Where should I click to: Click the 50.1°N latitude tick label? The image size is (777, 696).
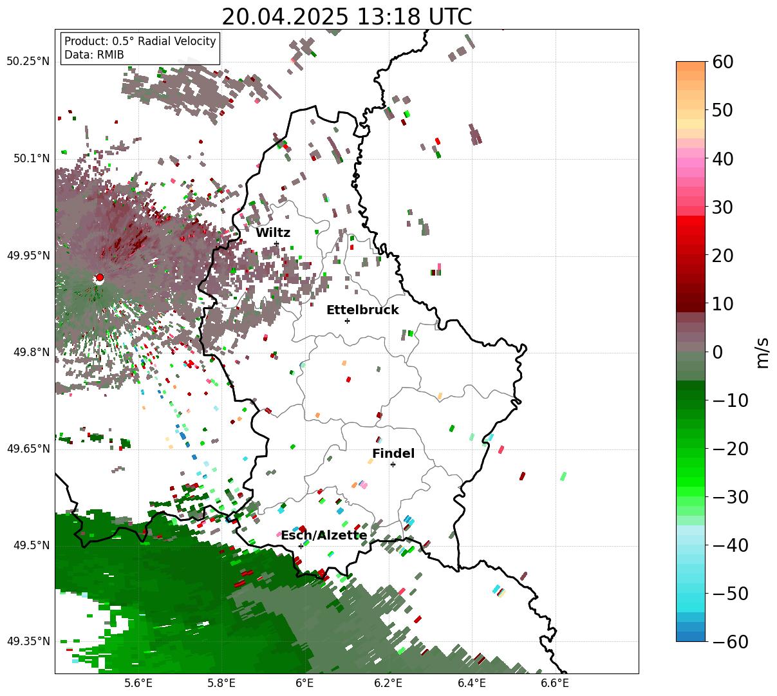(31, 158)
